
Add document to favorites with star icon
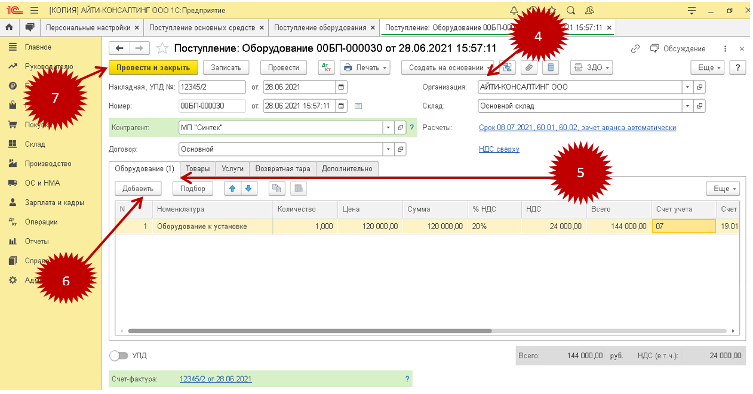pos(162,48)
